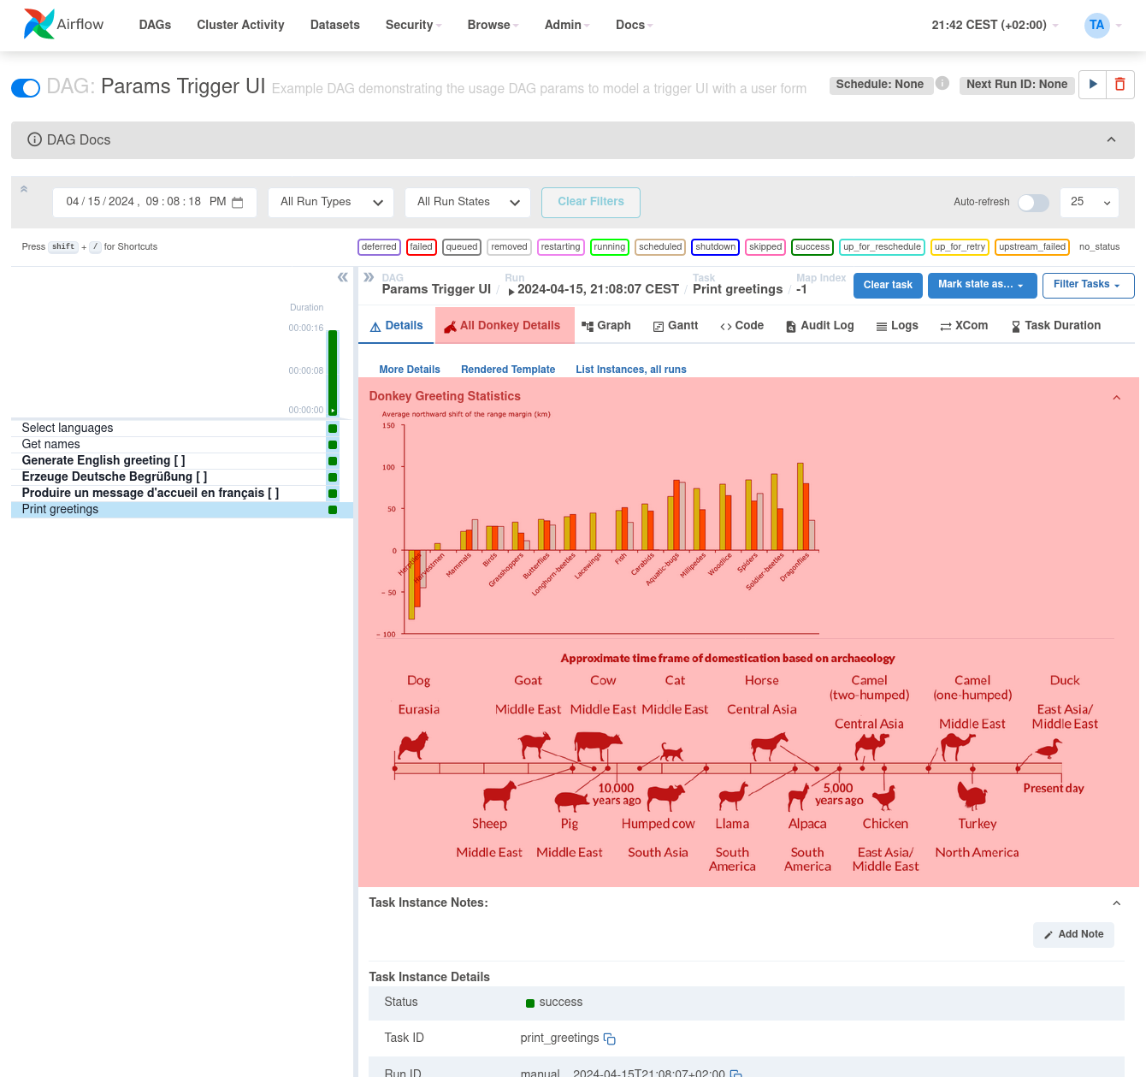Click the date filter input field

click(155, 202)
